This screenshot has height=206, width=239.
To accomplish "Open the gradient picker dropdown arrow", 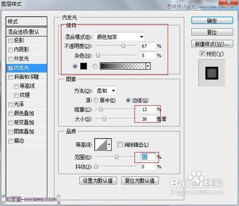I will 148,66.
